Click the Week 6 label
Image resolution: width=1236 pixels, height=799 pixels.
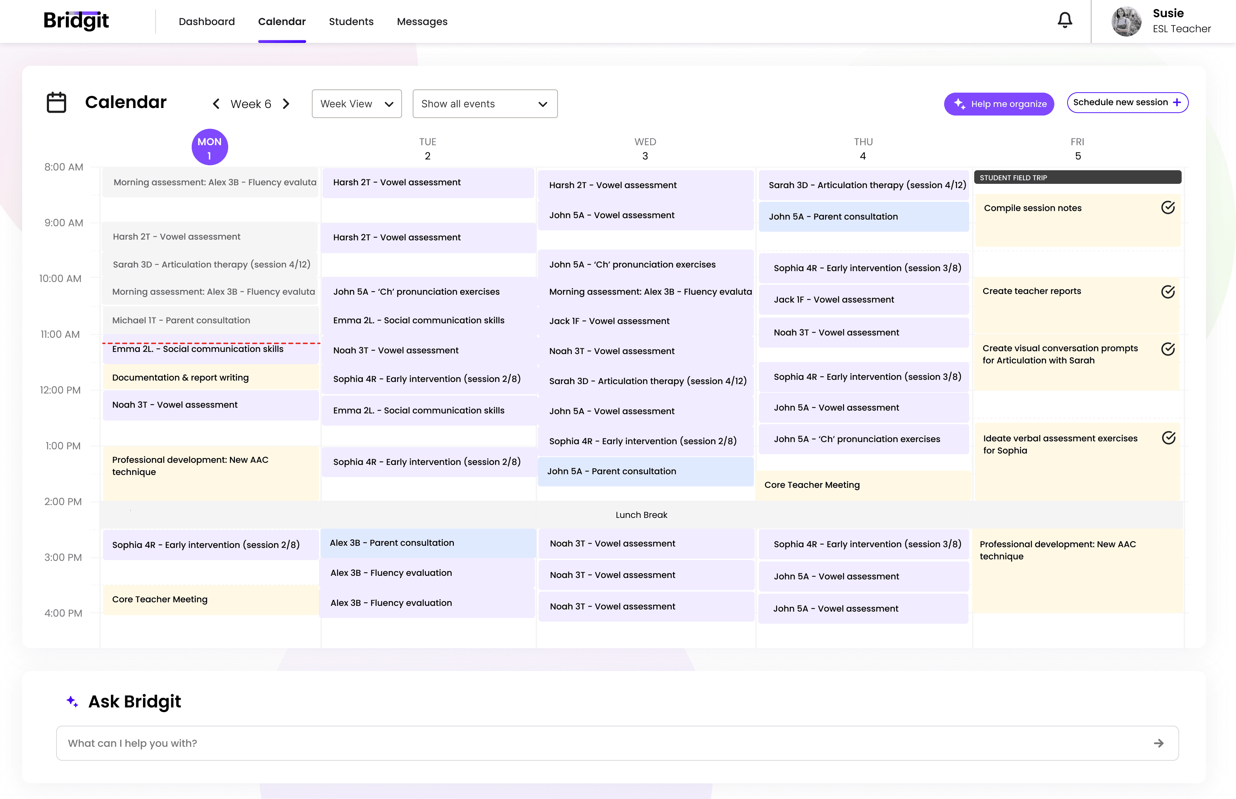point(251,104)
